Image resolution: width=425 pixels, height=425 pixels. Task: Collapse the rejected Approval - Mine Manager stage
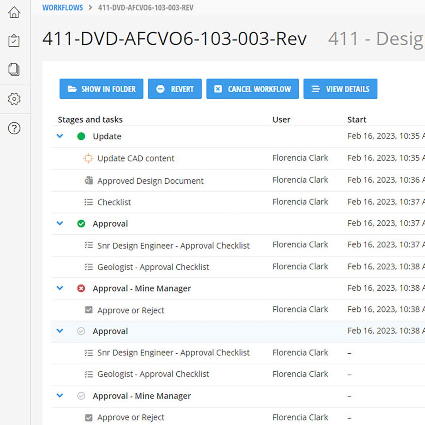60,288
